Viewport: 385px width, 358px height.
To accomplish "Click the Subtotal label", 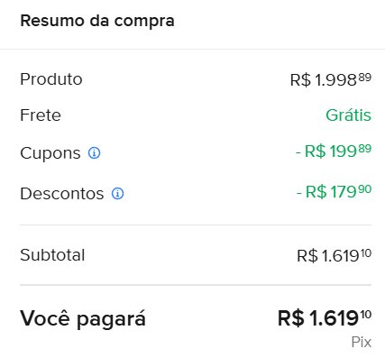I will pos(52,255).
